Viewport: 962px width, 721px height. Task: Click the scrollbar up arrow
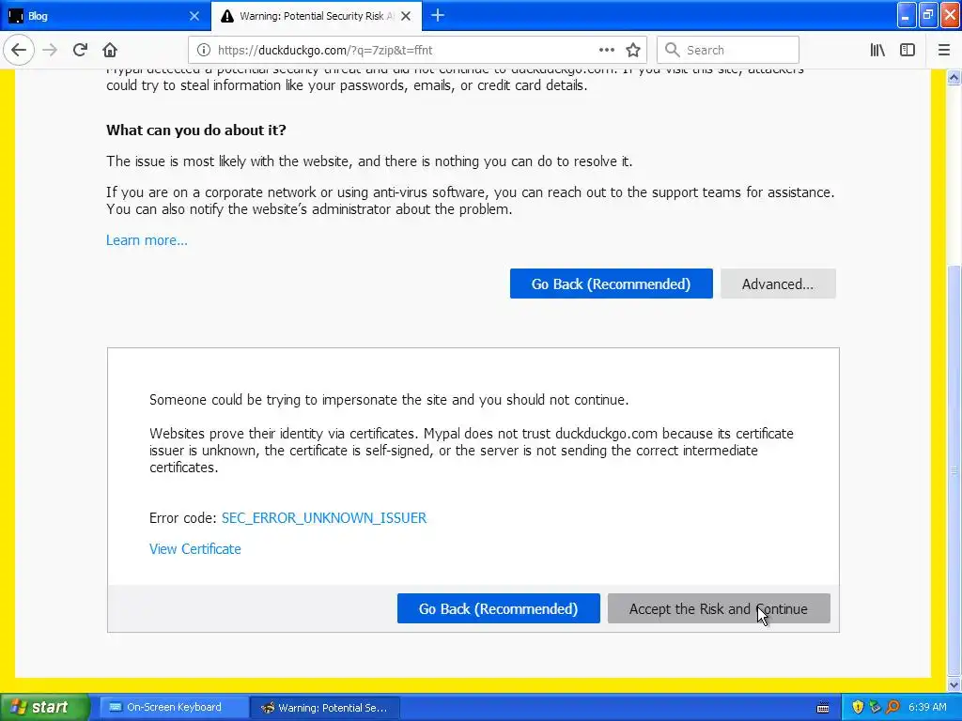pyautogui.click(x=954, y=77)
